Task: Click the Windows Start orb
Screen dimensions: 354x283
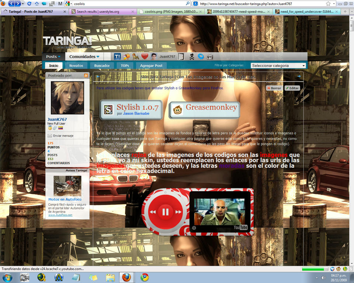Action: [7, 277]
